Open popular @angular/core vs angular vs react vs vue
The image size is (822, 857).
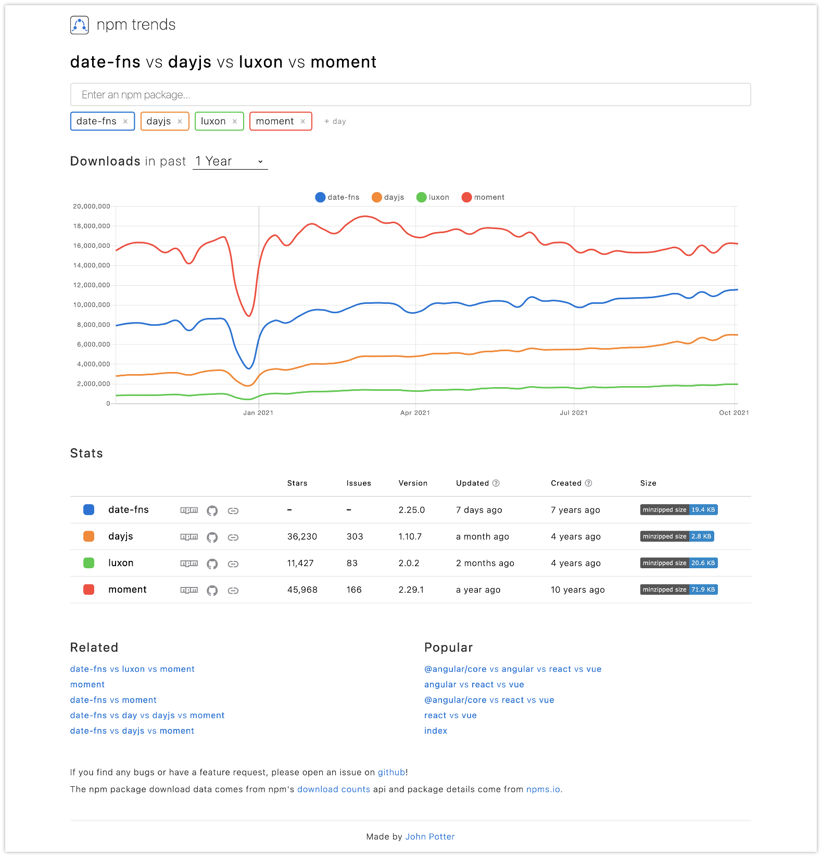tap(513, 669)
